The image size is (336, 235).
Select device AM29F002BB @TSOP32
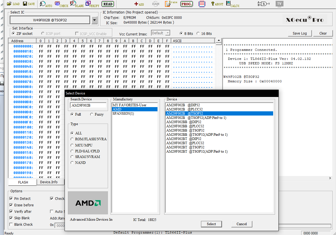pos(220,130)
